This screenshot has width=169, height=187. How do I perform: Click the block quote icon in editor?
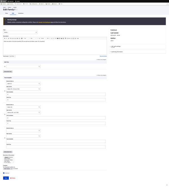click(x=56, y=38)
